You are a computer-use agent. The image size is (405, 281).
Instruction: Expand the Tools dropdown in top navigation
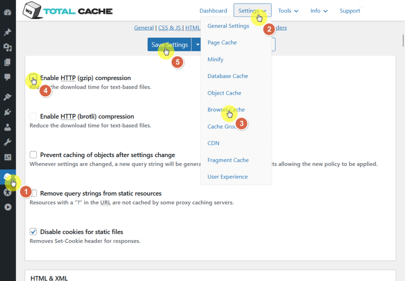tap(288, 11)
